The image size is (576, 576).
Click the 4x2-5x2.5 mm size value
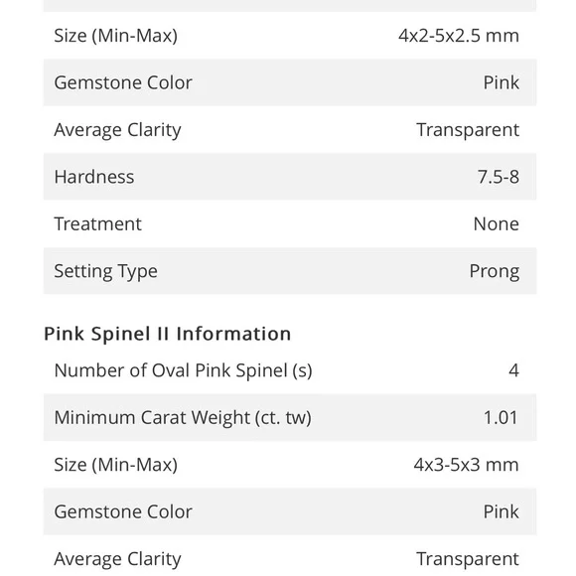459,36
